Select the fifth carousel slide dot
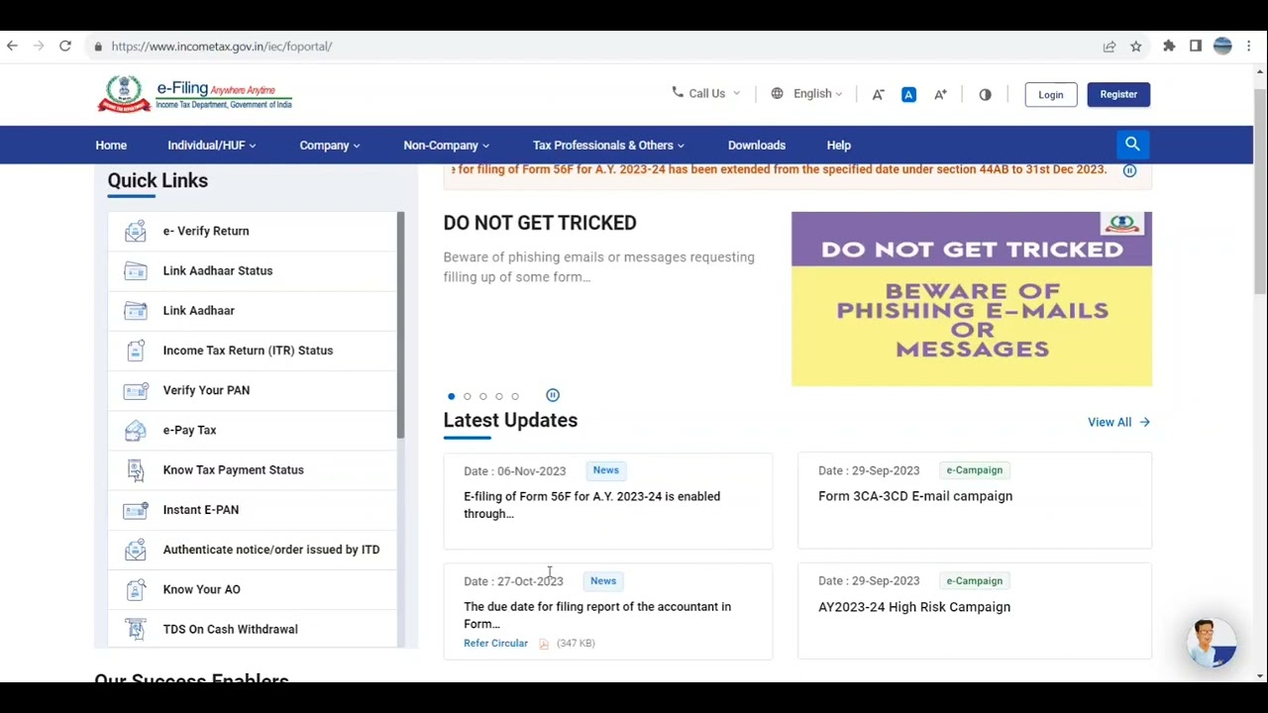The height and width of the screenshot is (713, 1268). click(x=515, y=396)
